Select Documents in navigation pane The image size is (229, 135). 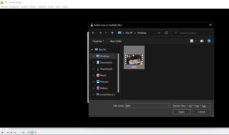click(x=106, y=63)
